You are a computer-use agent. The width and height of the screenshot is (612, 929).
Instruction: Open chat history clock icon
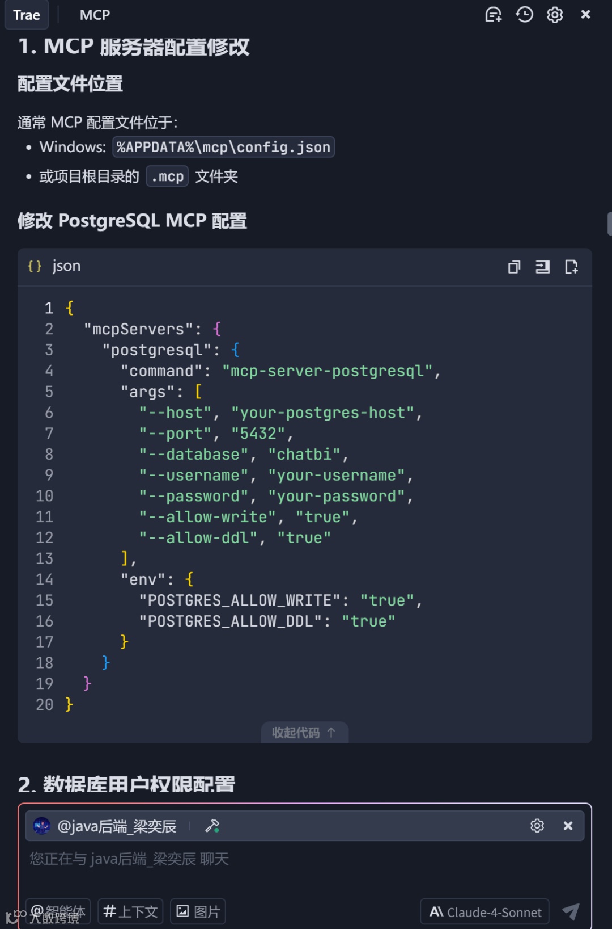[x=524, y=15]
